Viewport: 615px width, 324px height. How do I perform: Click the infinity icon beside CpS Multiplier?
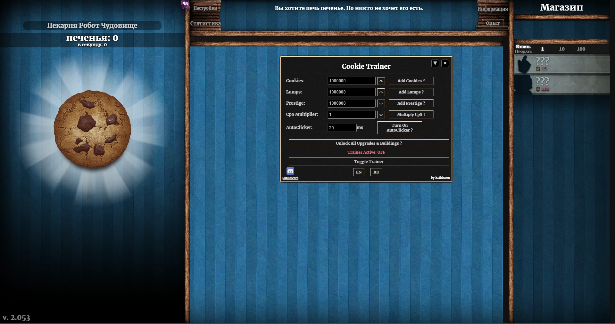(380, 114)
